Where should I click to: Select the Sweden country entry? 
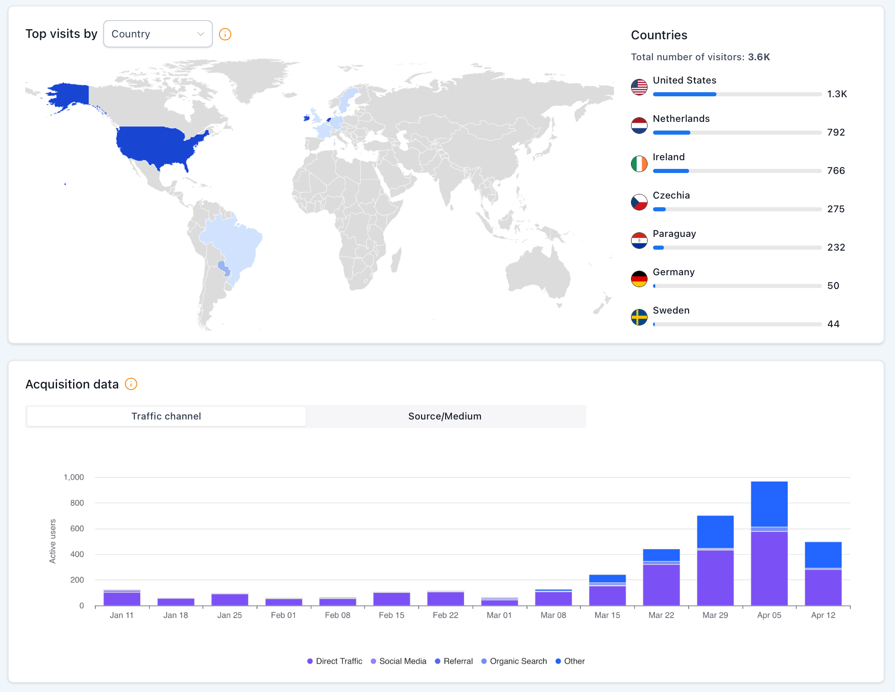(x=671, y=310)
